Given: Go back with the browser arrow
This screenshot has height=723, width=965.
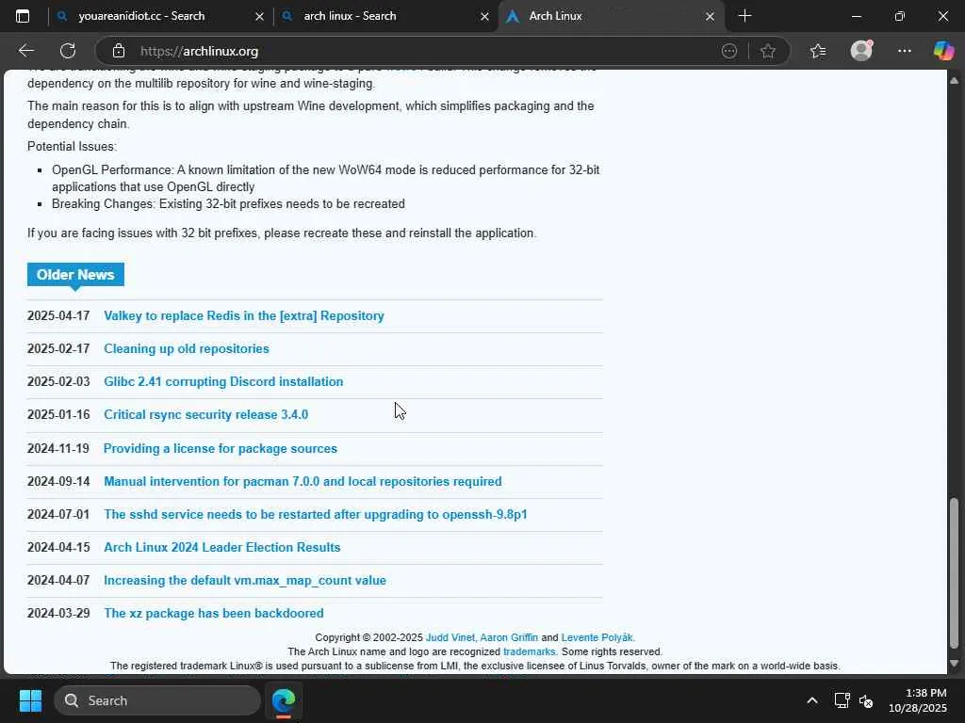Looking at the screenshot, I should [x=25, y=51].
